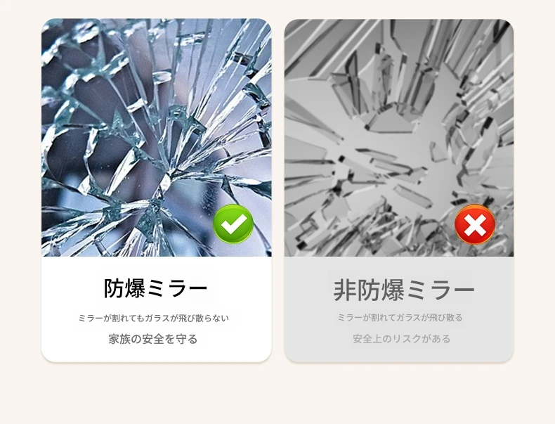Click the 非 character in right title
This screenshot has width=555, height=424.
point(345,290)
